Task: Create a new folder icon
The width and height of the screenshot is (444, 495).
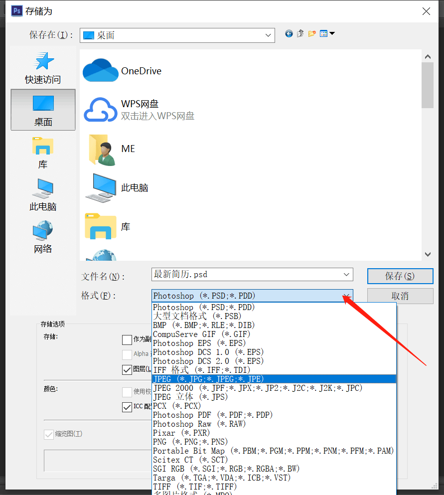Action: coord(312,34)
